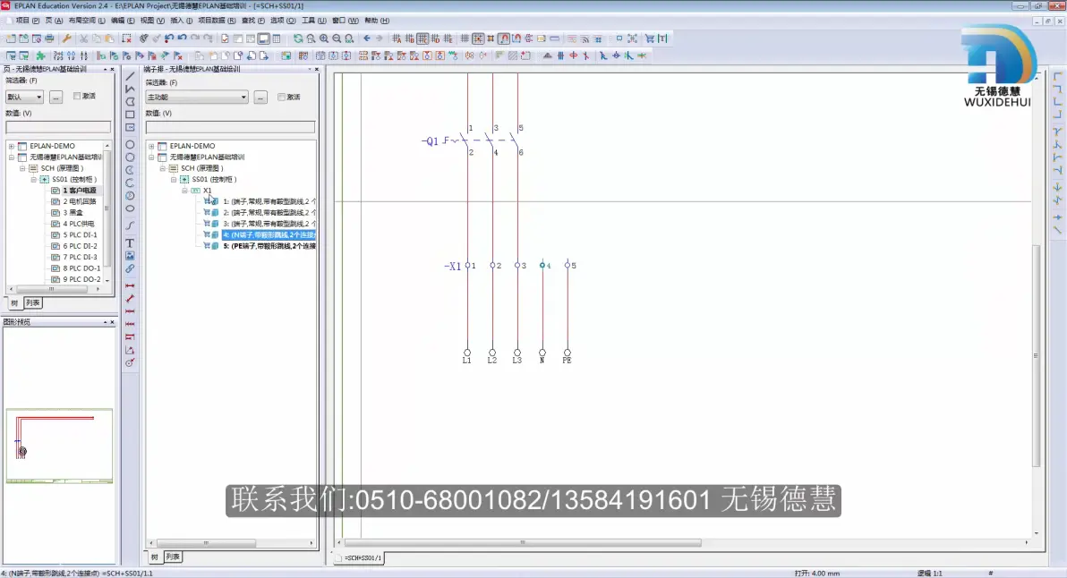Screen dimensions: 1067x578
Task: Open the 视图 (V) menu
Action: click(152, 21)
